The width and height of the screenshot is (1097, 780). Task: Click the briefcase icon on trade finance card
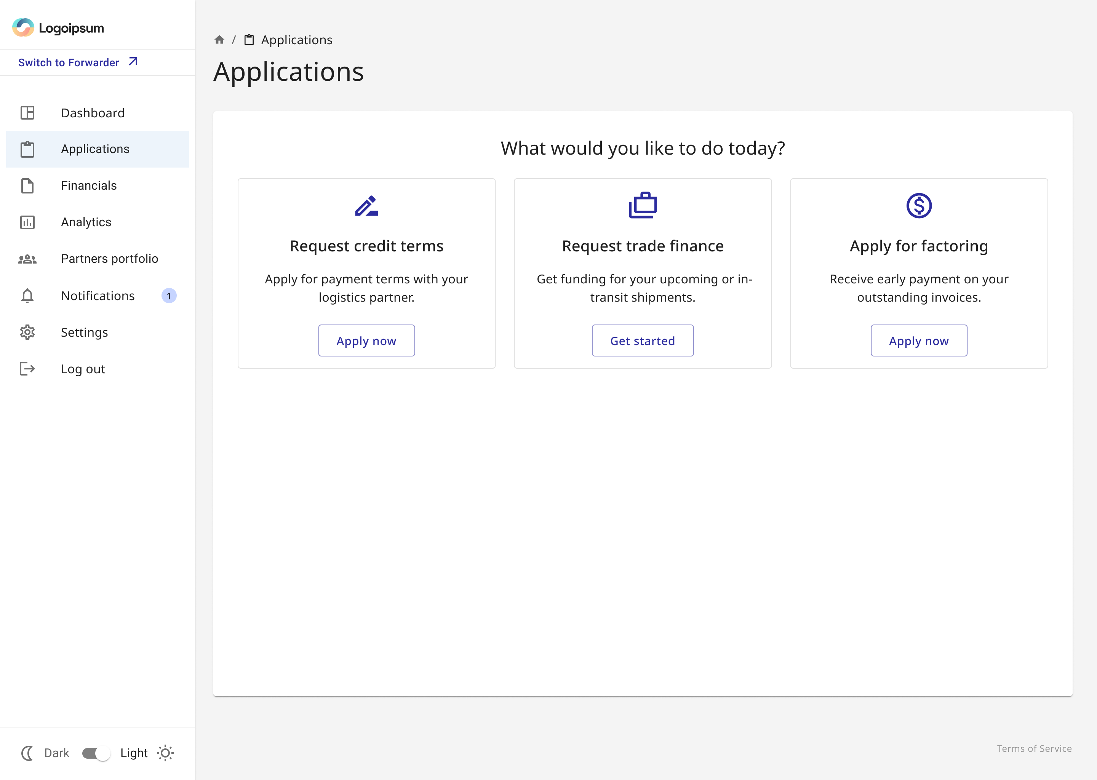coord(643,205)
